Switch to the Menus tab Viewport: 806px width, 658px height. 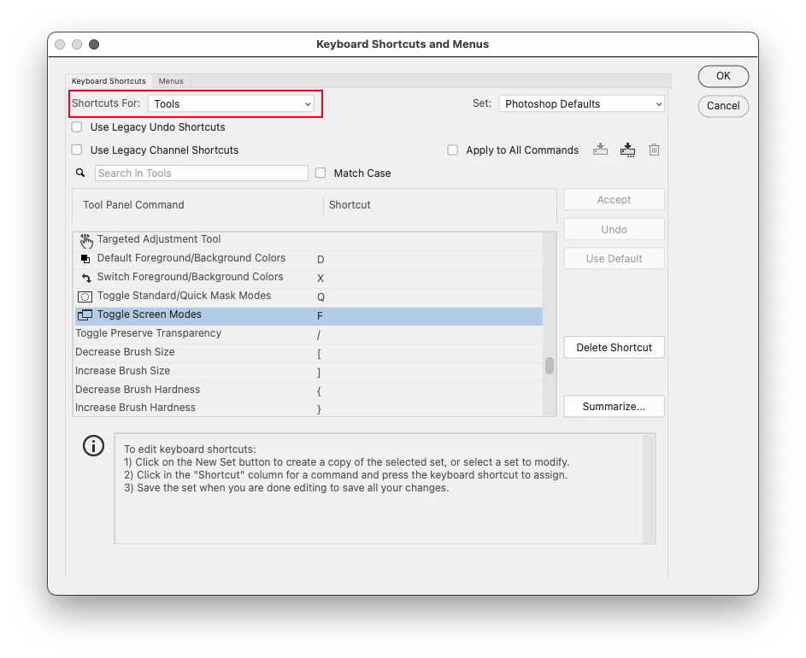(x=171, y=80)
